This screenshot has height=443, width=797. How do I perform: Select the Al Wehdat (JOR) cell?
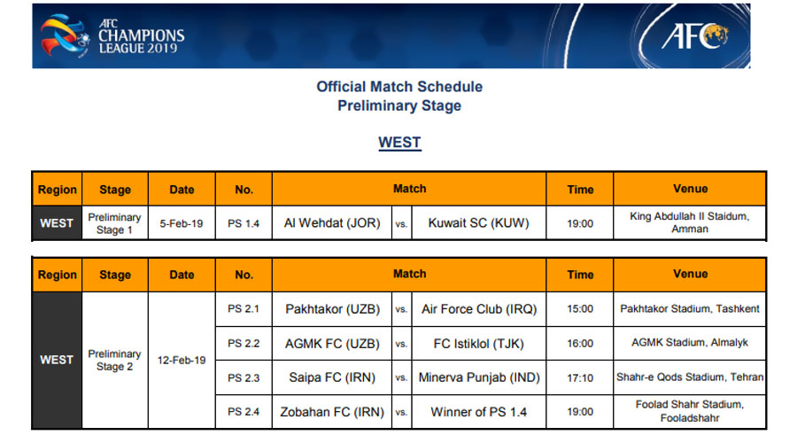coord(332,223)
